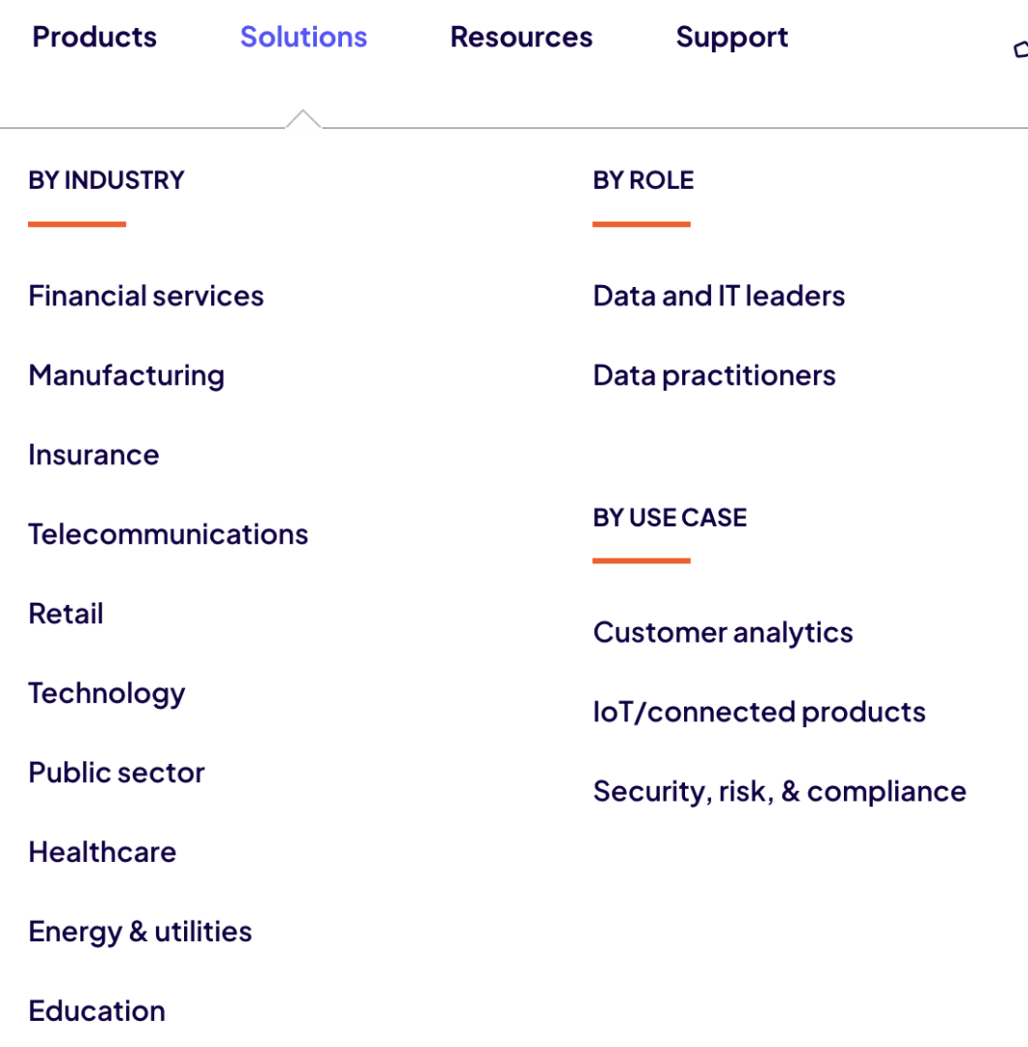Screen dimensions: 1028x1047
Task: Visit the Energy & utilities page
Action: click(x=140, y=932)
